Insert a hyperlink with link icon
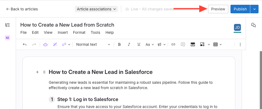The width and height of the screenshot is (262, 109). (173, 44)
